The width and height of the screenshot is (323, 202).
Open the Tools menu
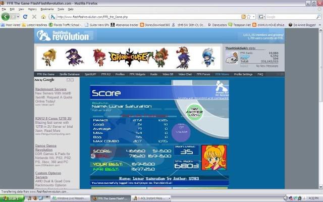point(61,9)
